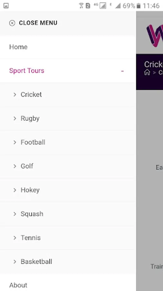Image resolution: width=163 pixels, height=291 pixels.
Task: Expand the Football submenu arrow
Action: [x=15, y=142]
